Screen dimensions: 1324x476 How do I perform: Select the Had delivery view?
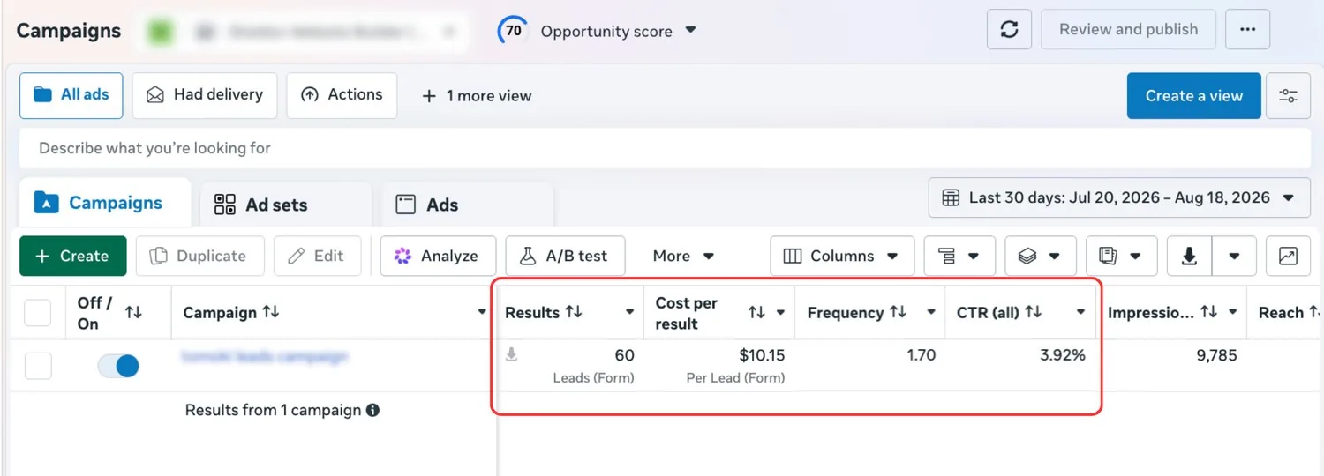(205, 95)
